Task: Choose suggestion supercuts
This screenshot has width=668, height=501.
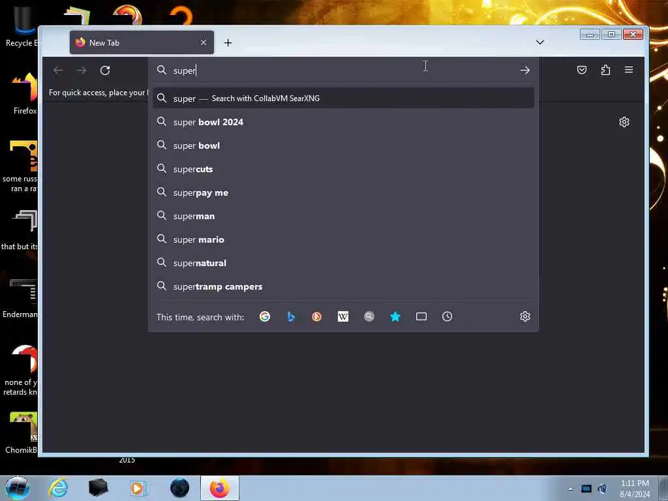Action: [x=343, y=169]
